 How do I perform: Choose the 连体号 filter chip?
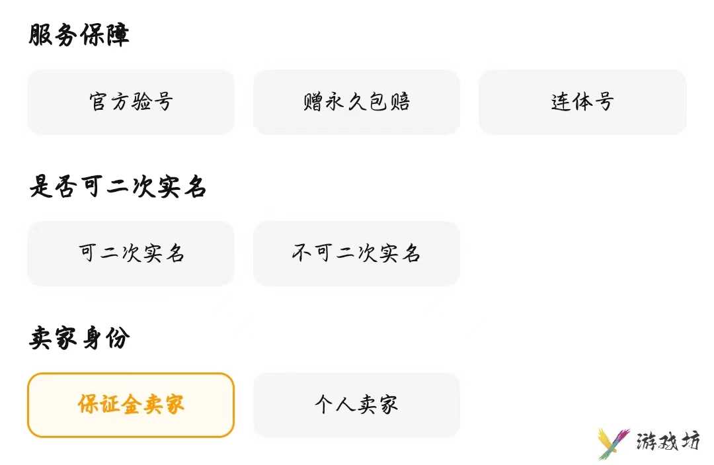(x=582, y=102)
